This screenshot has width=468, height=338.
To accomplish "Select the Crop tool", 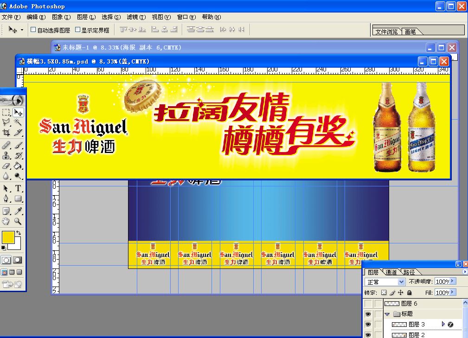I will 6,133.
